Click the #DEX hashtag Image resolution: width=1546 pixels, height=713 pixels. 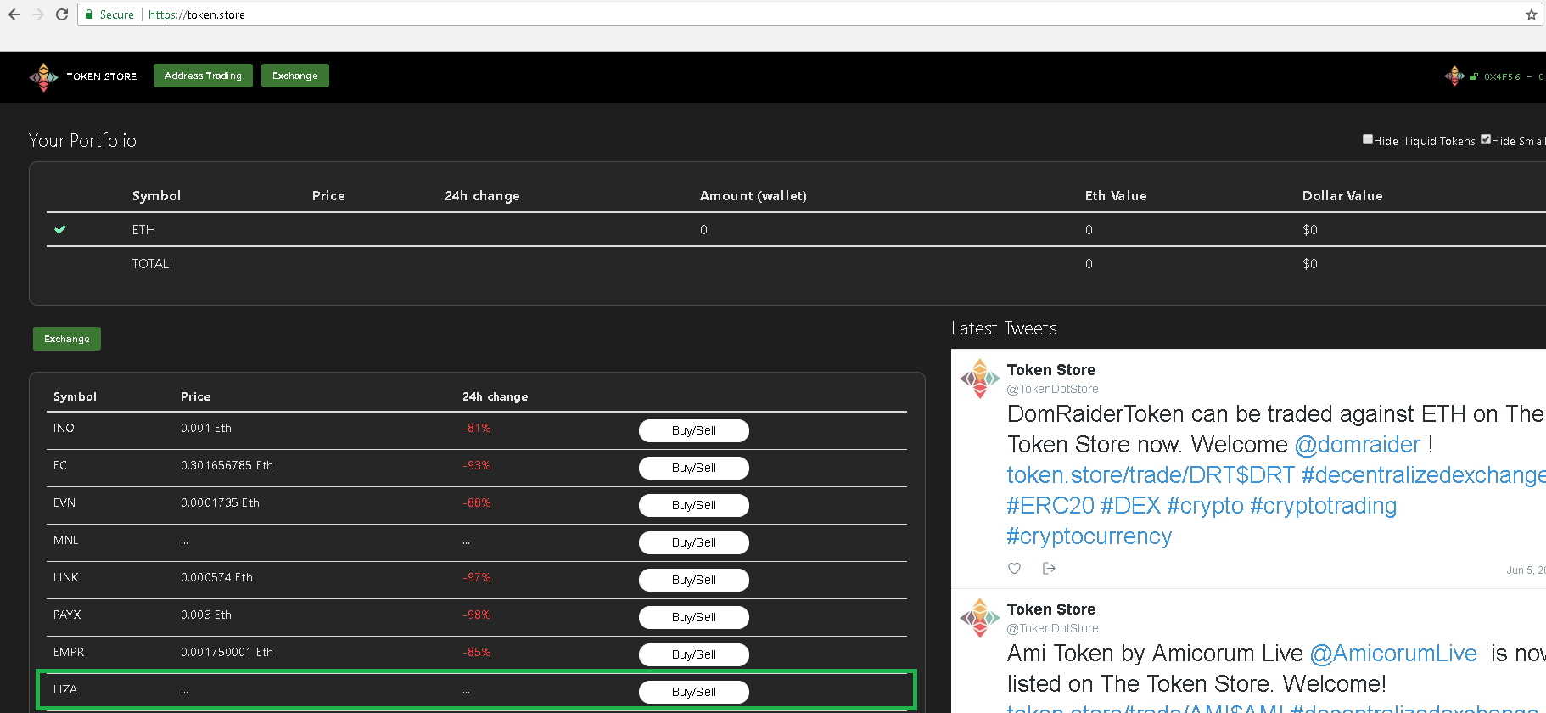(1130, 505)
